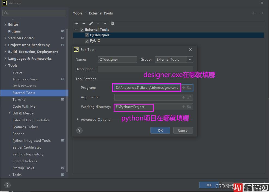Open Web Browsers settings page
This screenshot has width=269, height=192.
(24, 86)
